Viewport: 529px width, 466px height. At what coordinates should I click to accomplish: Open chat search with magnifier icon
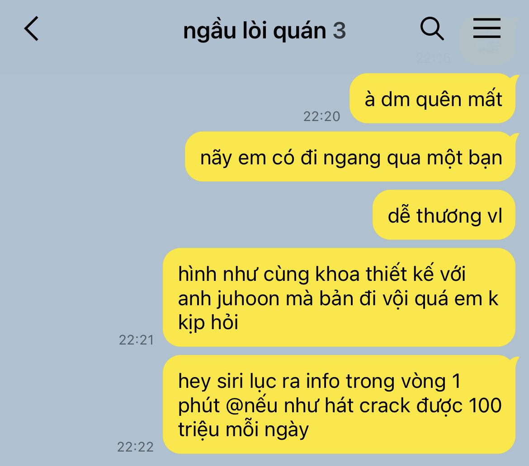[432, 28]
